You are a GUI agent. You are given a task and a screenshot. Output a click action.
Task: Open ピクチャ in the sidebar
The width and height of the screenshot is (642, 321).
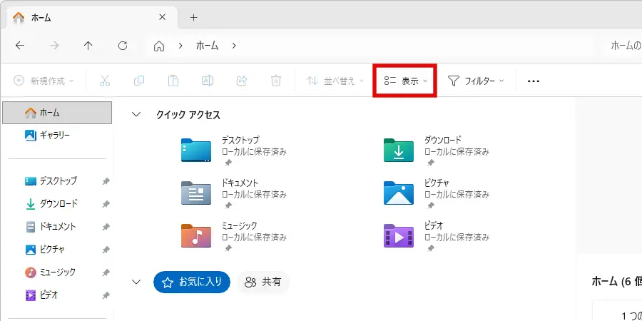pyautogui.click(x=45, y=250)
